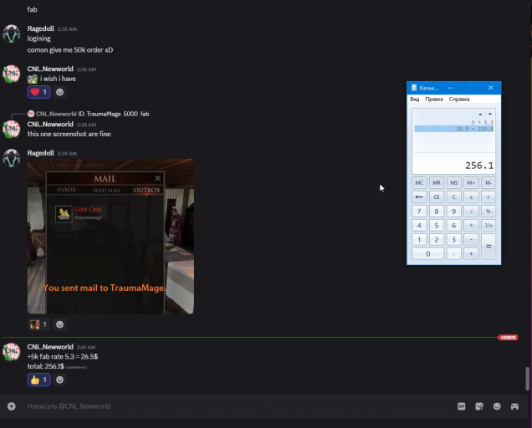Image resolution: width=532 pixels, height=428 pixels.
Task: Toggle the heart reaction on 'i wish i have'
Action: [39, 92]
